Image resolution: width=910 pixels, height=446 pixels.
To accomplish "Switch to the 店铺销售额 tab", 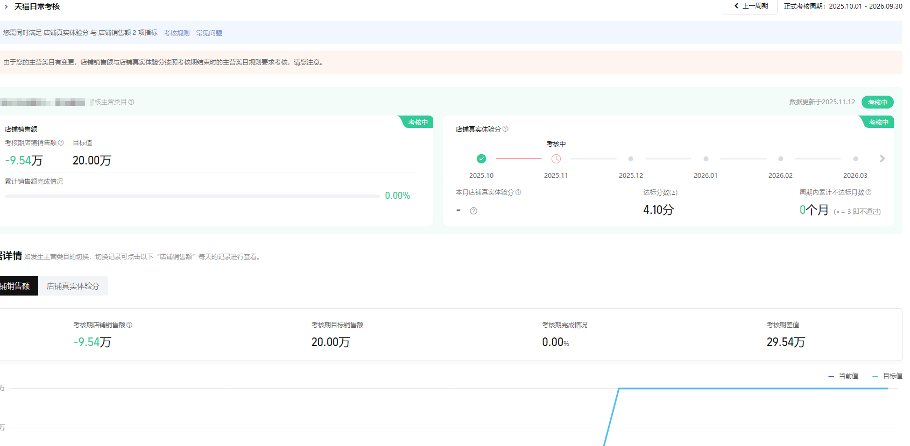I will [16, 286].
